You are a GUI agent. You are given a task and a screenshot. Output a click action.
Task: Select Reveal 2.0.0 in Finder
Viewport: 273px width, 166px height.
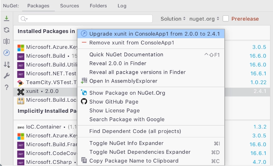pos(151,64)
